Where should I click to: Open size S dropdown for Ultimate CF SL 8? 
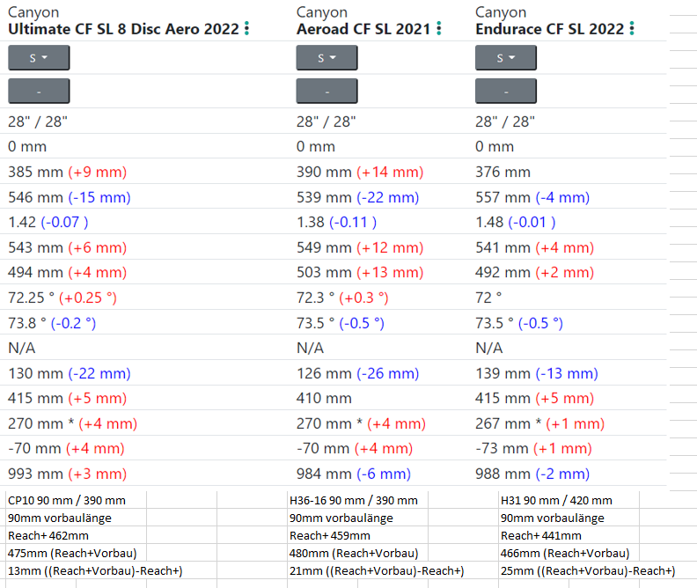(x=39, y=58)
